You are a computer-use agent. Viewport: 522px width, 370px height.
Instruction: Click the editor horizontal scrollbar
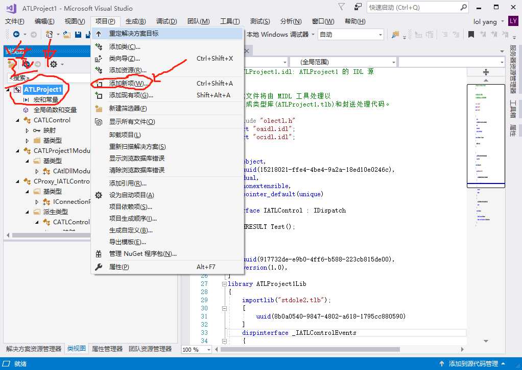(x=310, y=350)
